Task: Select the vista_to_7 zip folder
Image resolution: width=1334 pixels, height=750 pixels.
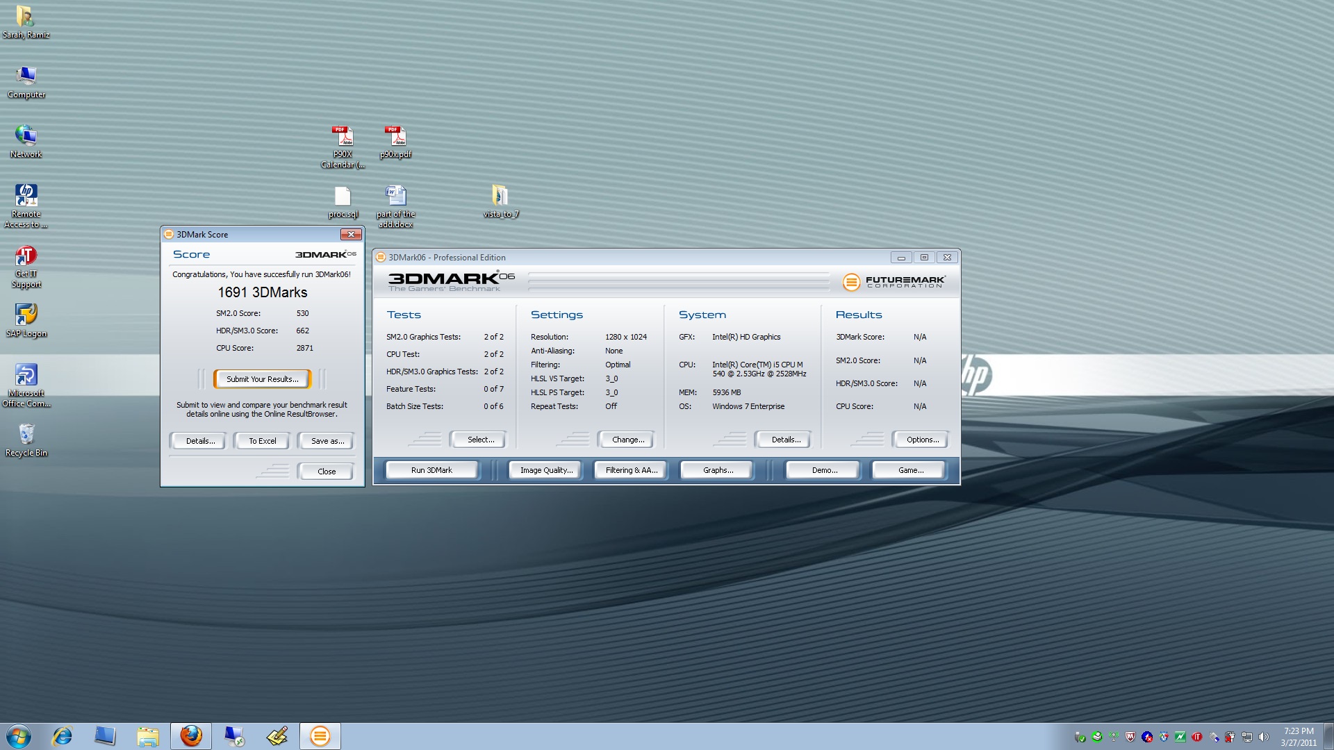Action: tap(500, 201)
